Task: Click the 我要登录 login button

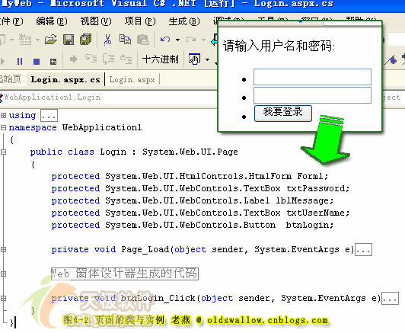Action: [x=283, y=114]
